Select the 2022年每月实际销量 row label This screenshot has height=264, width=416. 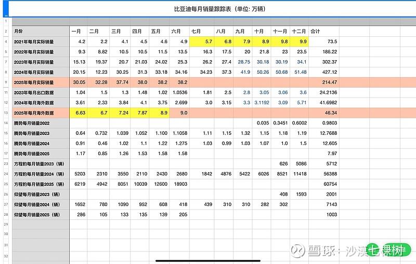click(41, 52)
